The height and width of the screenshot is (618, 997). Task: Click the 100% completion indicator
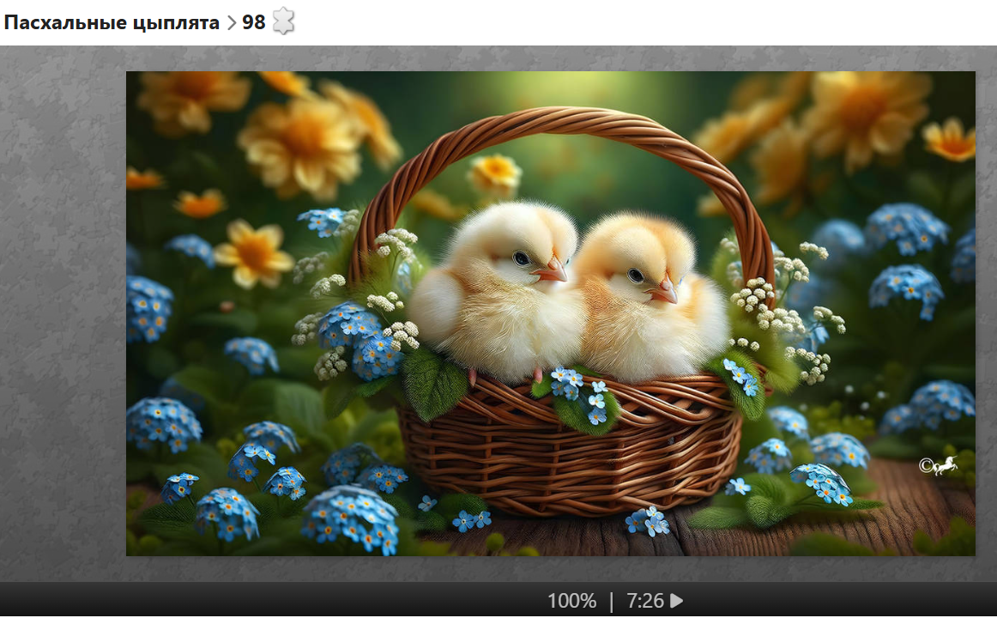pos(571,601)
